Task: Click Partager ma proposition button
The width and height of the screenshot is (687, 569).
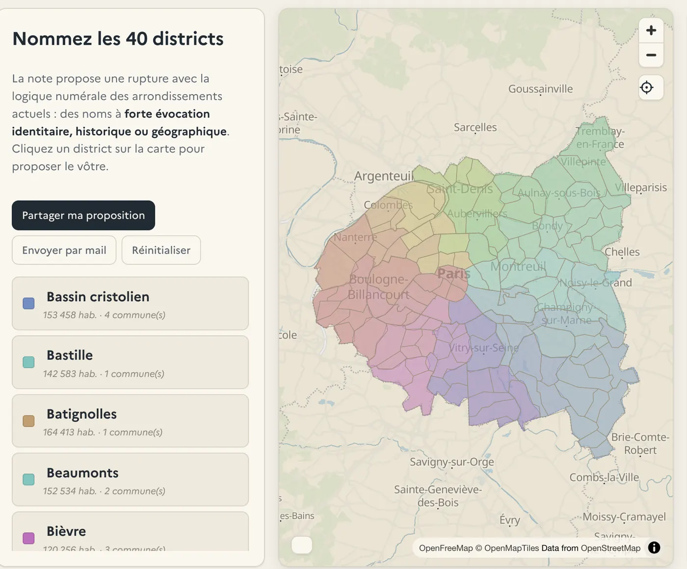Action: [x=83, y=215]
